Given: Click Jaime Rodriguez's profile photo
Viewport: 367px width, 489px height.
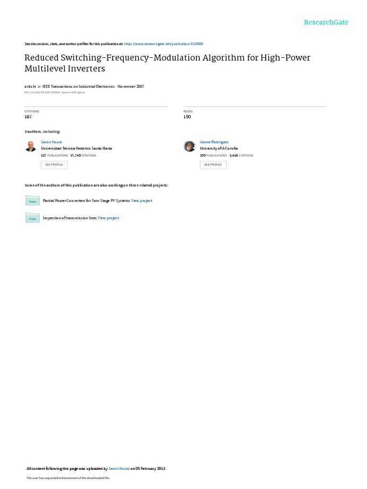Looking at the screenshot, I should (189, 146).
